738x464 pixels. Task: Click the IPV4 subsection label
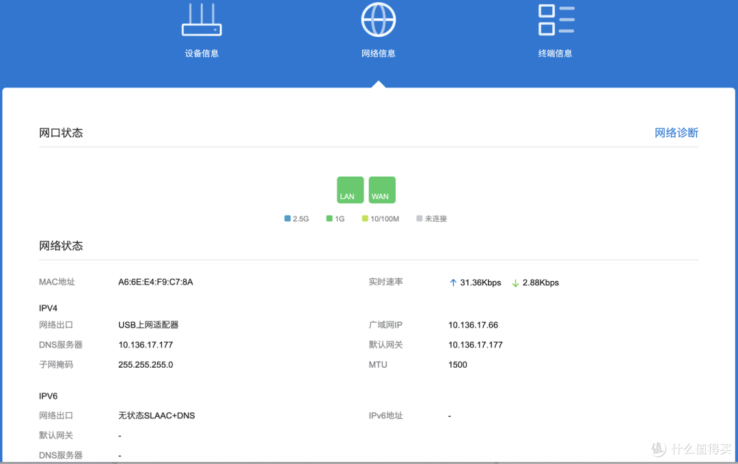point(48,308)
